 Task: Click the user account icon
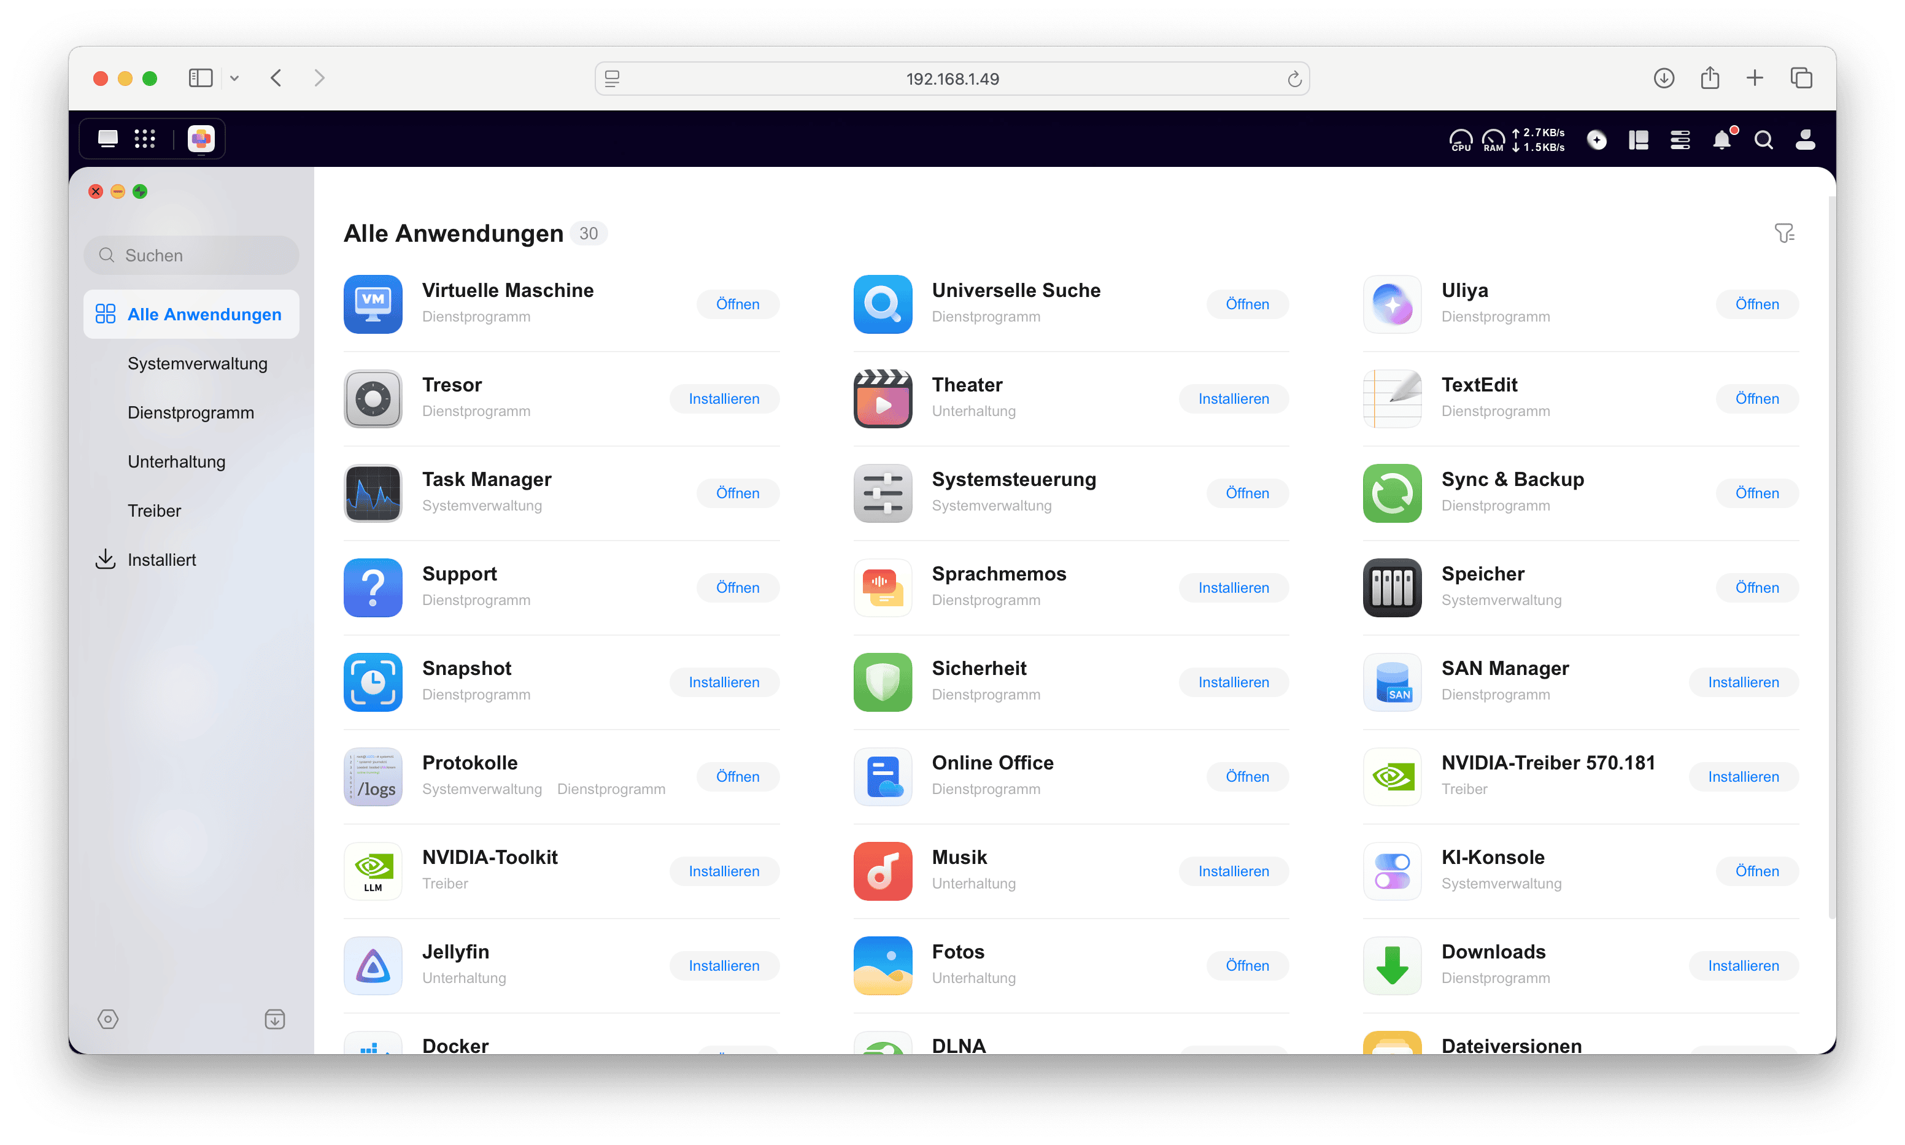(x=1805, y=140)
